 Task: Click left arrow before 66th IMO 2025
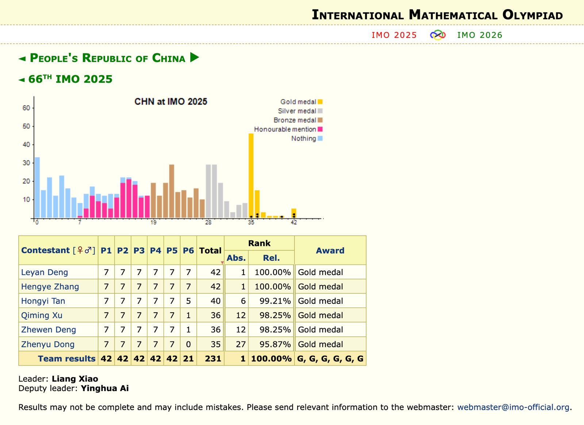[x=22, y=80]
